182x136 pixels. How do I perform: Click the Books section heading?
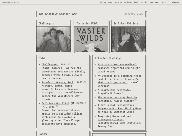[x=43, y=134]
